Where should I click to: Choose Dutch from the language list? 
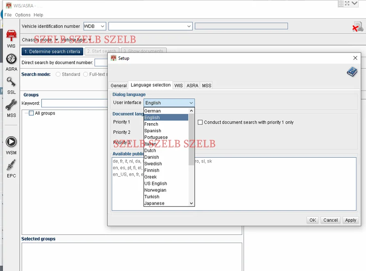[166, 150]
